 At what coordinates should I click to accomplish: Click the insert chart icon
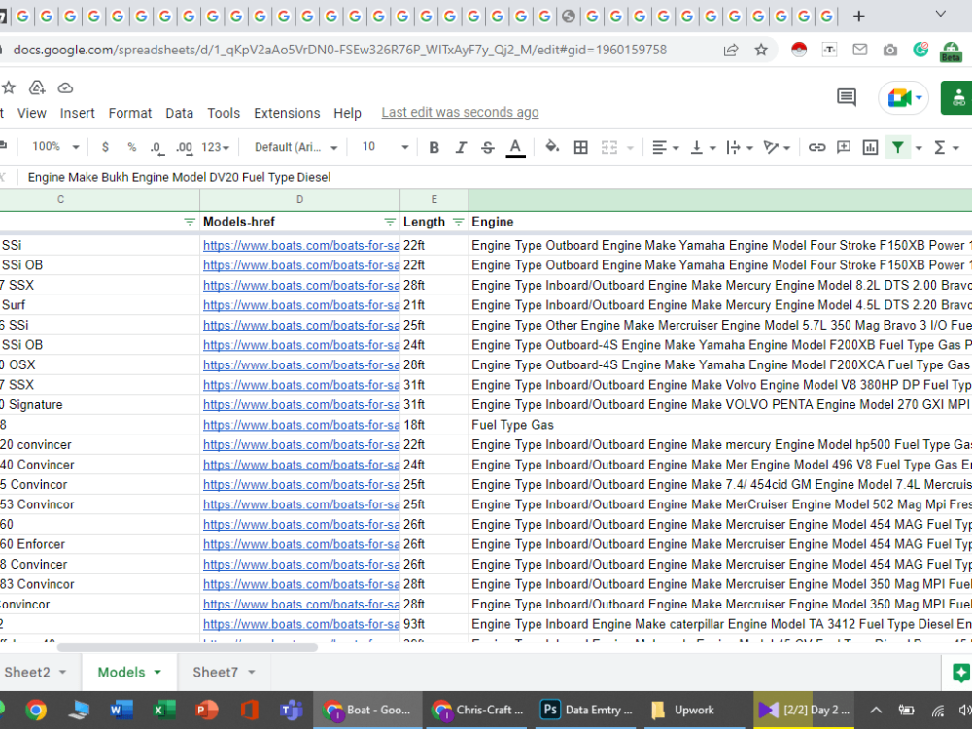(870, 147)
